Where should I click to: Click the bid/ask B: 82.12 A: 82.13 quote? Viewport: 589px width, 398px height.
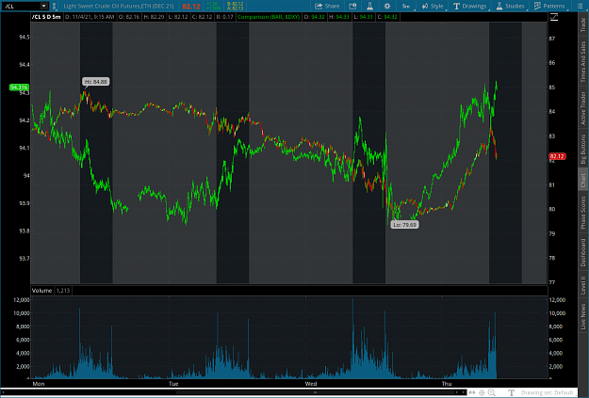coord(236,6)
